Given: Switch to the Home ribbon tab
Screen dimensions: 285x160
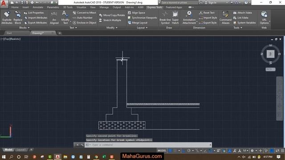Looking at the screenshot, I should (15, 7).
